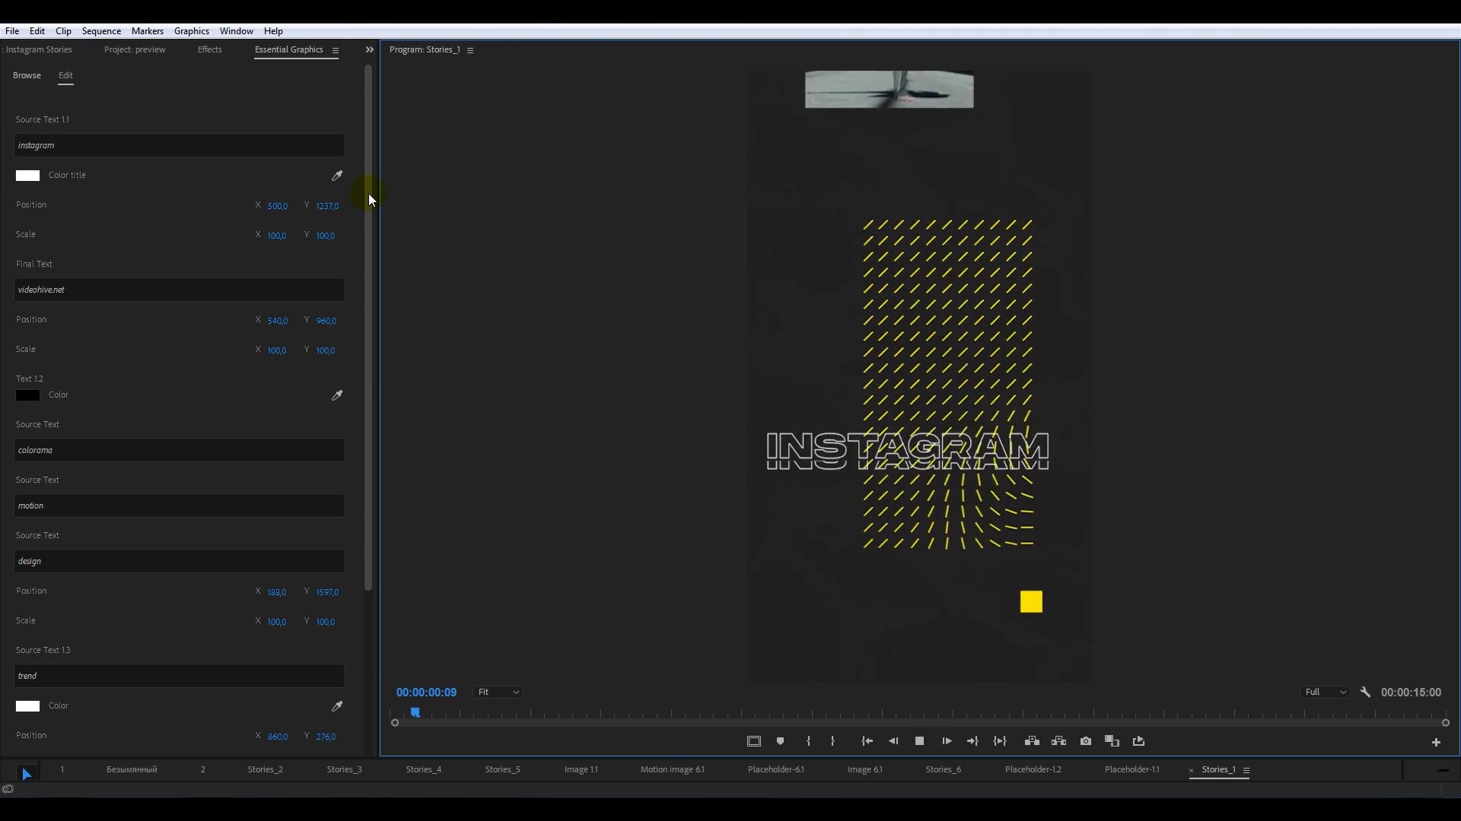1461x821 pixels.
Task: Click the instagram source text input field
Action: click(x=180, y=144)
